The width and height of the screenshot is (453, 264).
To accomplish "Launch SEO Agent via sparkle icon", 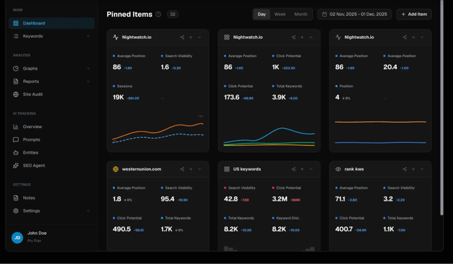I will (16, 166).
